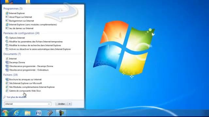209x117 pixels.
Task: Click icon beside Activer ou désactiver la saisie
Action: point(7,49)
